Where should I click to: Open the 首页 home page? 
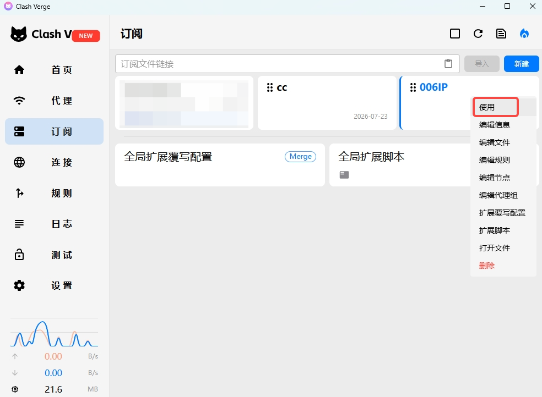pos(54,70)
